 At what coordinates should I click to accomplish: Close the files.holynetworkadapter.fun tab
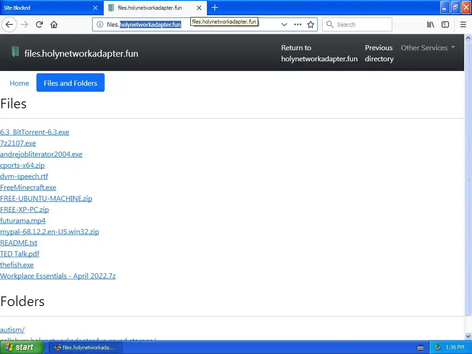(199, 8)
